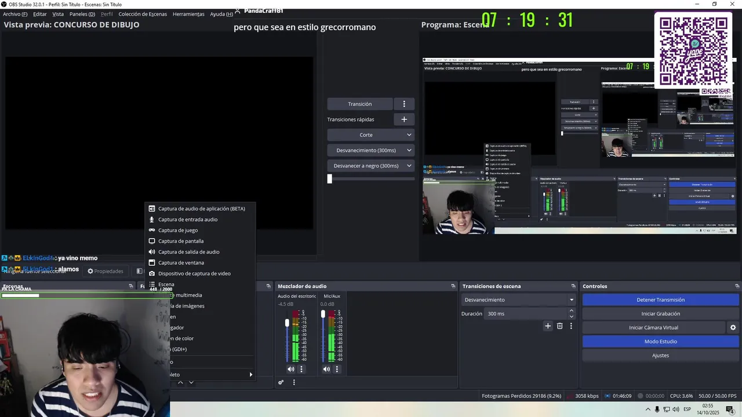Click Iniciar Grabación button

click(661, 314)
